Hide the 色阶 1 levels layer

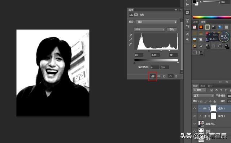[x=195, y=109]
